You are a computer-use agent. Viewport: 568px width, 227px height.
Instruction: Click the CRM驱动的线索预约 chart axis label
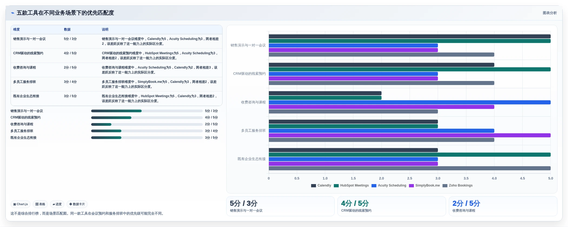tap(250, 74)
